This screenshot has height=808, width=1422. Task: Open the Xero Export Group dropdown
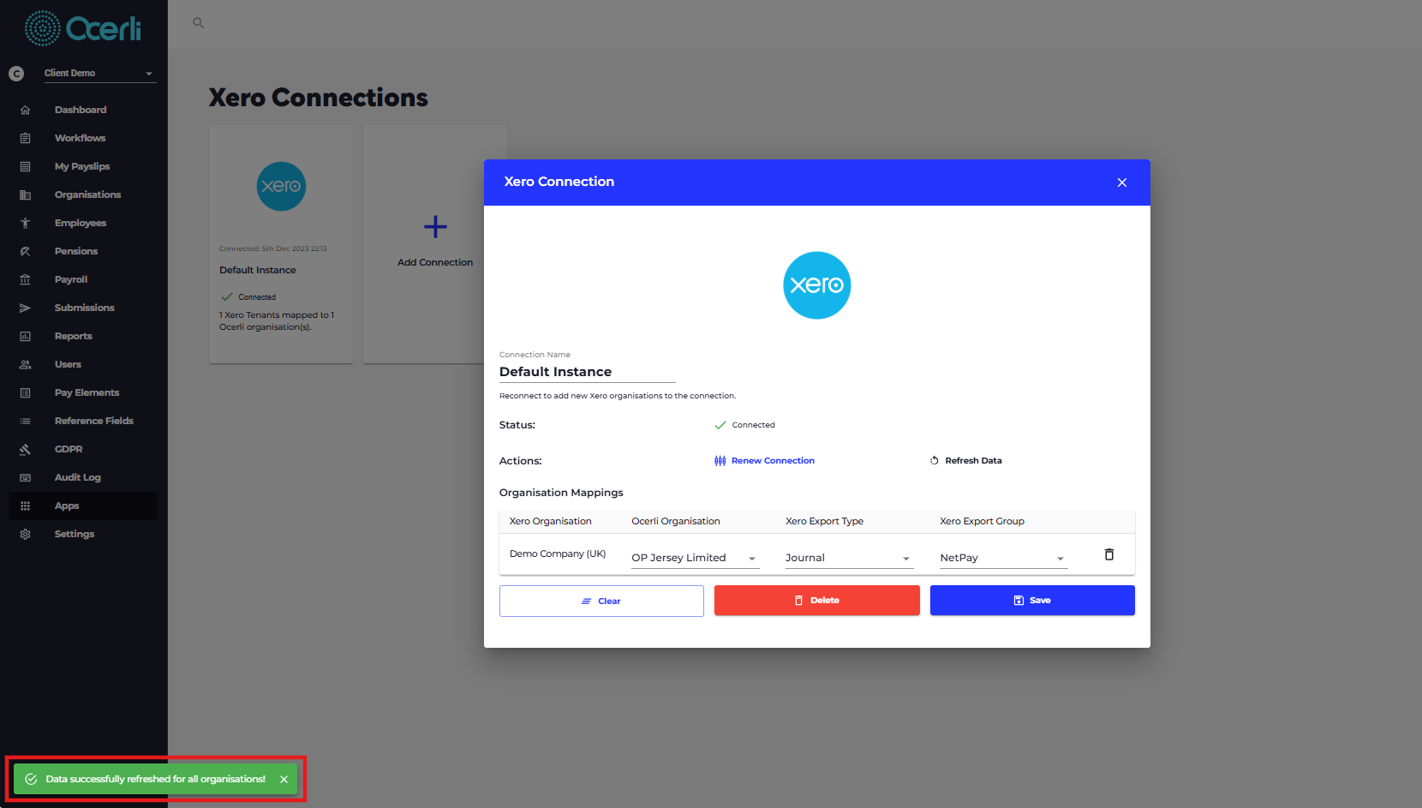click(x=1003, y=558)
